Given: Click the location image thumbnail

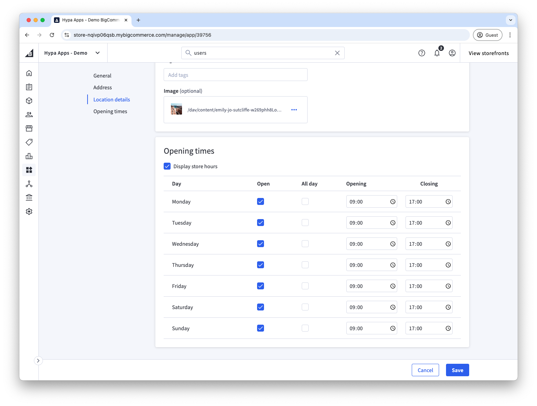Looking at the screenshot, I should 176,109.
